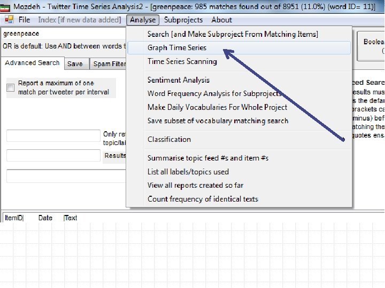Screen dimensions: 385x288
Task: Open Index [if new data added] menu
Action: coord(80,20)
